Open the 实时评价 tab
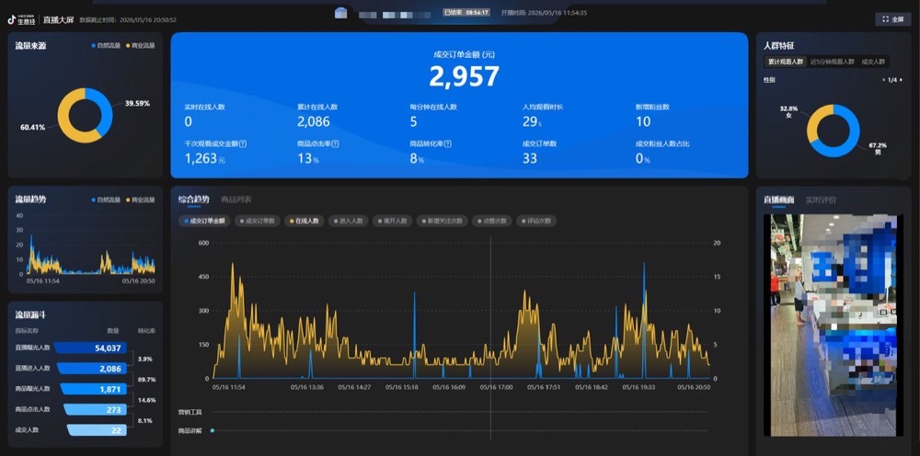Viewport: 920px width, 456px height. [x=821, y=199]
